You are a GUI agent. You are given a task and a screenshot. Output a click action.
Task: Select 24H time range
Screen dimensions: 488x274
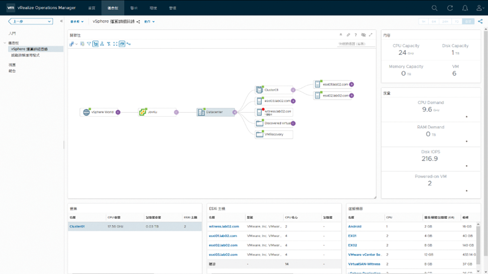click(445, 21)
